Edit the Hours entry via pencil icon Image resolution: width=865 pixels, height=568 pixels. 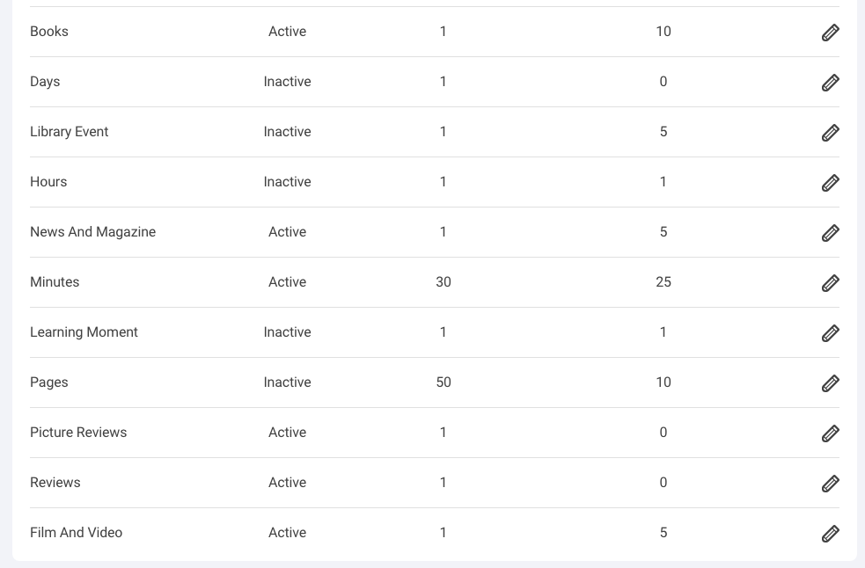point(831,183)
